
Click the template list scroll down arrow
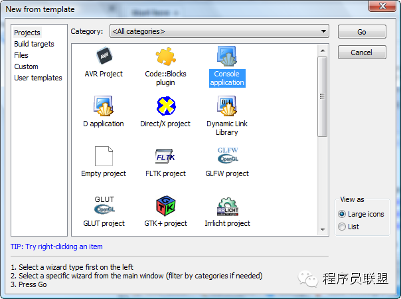click(323, 230)
